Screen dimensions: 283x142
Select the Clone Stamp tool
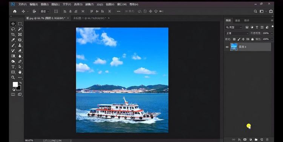click(20, 45)
